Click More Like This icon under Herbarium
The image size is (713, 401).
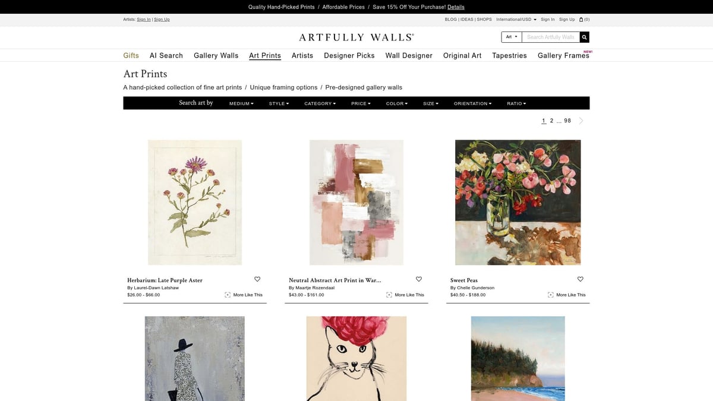pos(228,295)
